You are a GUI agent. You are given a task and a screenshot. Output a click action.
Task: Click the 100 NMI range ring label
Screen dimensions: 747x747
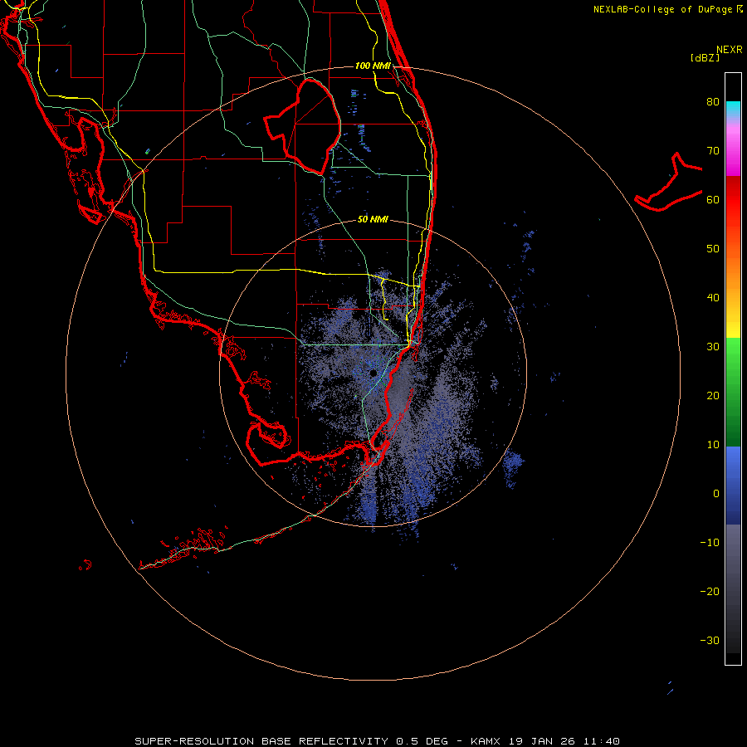tap(373, 66)
